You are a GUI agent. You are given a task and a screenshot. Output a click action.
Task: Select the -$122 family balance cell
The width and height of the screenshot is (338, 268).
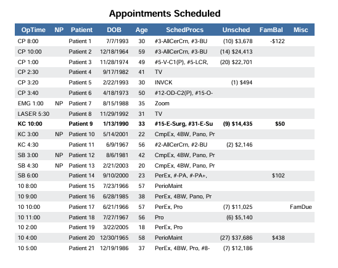coord(277,41)
